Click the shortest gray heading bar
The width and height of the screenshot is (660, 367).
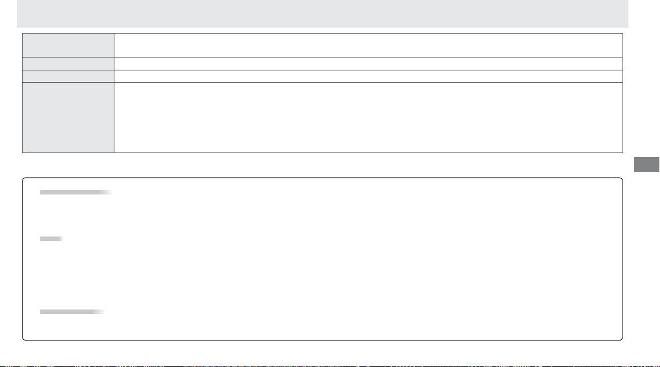pos(51,238)
